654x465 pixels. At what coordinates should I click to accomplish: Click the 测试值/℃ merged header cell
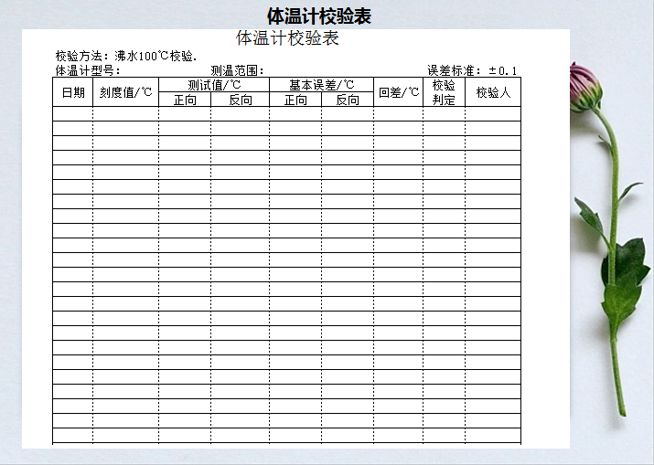coord(214,85)
